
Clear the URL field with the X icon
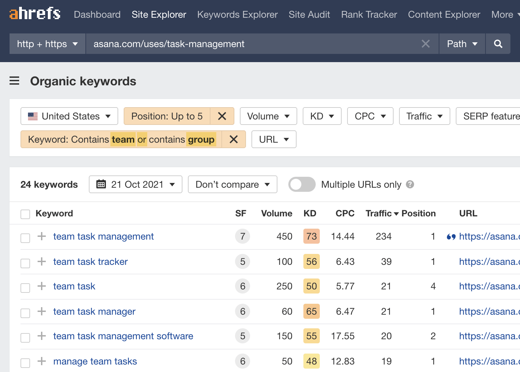[x=425, y=44]
